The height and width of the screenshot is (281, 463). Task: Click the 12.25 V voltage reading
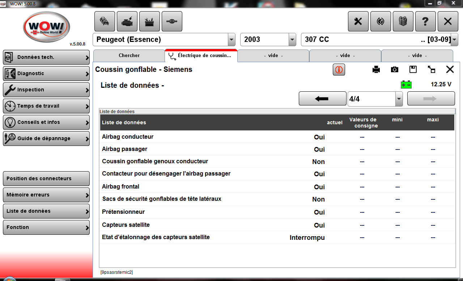[x=441, y=85]
